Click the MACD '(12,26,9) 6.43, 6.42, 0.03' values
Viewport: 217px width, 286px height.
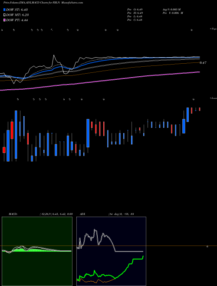[56, 214]
